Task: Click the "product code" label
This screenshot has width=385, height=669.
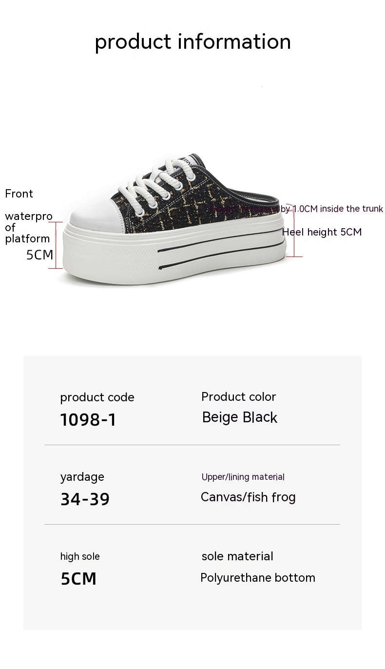Action: 97,397
